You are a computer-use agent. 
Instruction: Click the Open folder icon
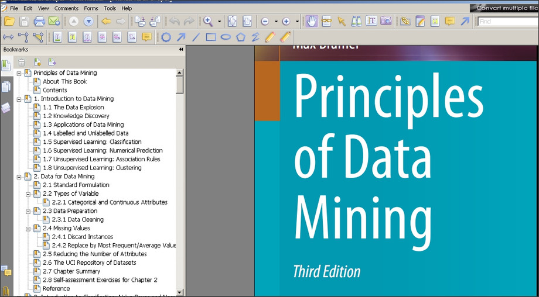(9, 22)
